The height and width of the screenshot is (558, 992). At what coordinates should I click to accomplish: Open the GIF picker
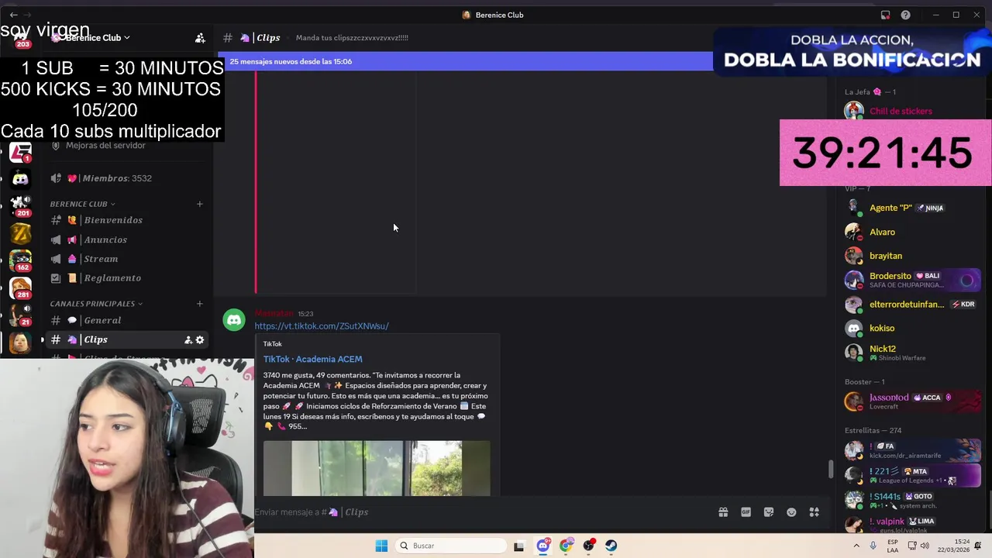746,512
